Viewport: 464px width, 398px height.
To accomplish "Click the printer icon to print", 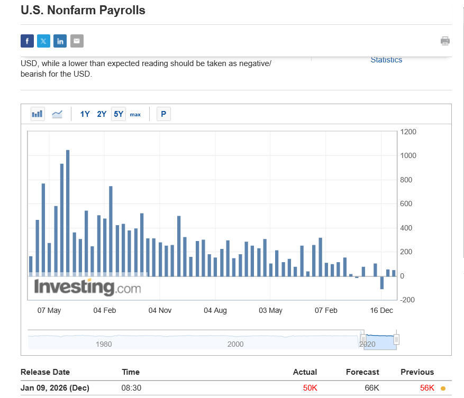I will 445,41.
